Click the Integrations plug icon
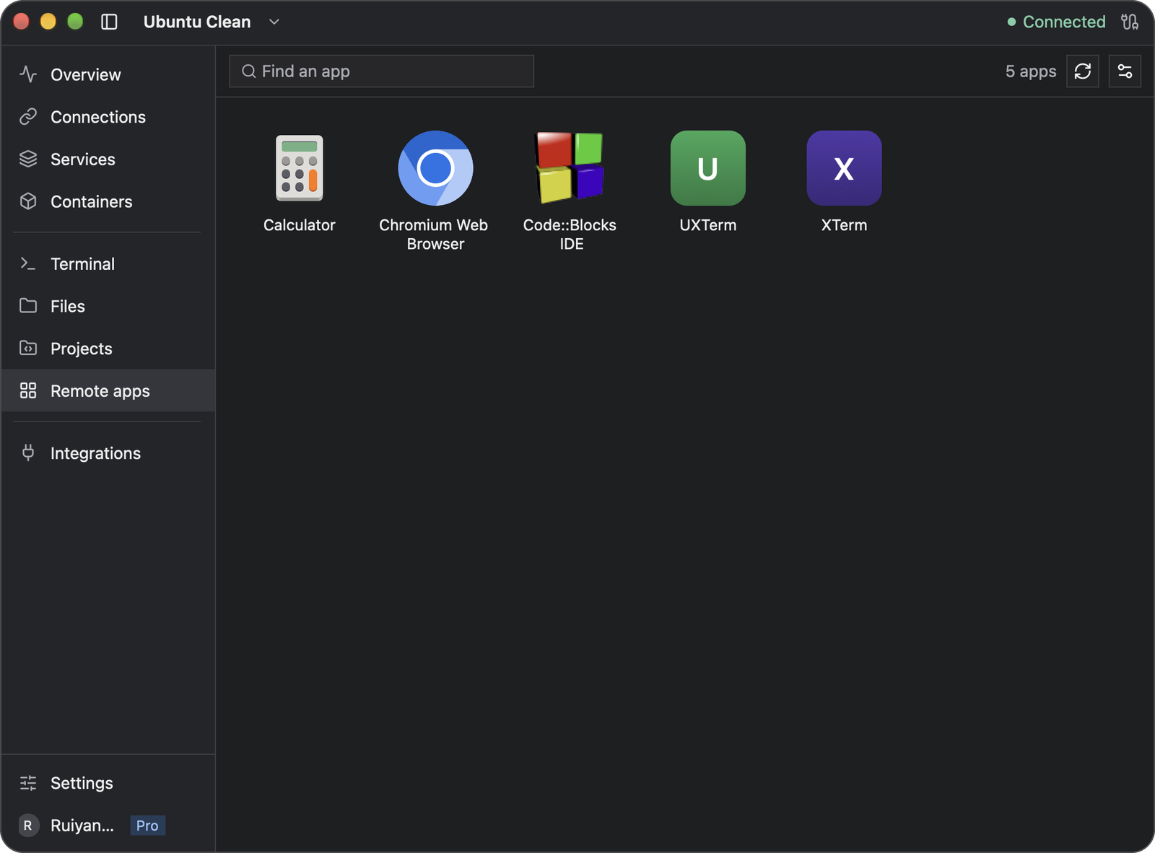 click(28, 453)
